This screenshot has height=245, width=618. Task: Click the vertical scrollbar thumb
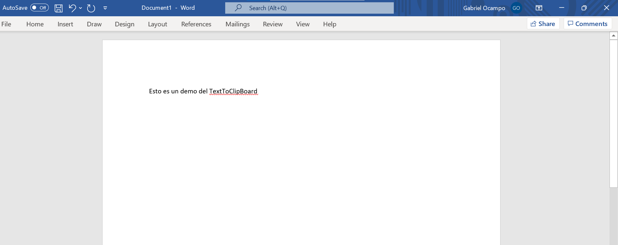tap(613, 114)
